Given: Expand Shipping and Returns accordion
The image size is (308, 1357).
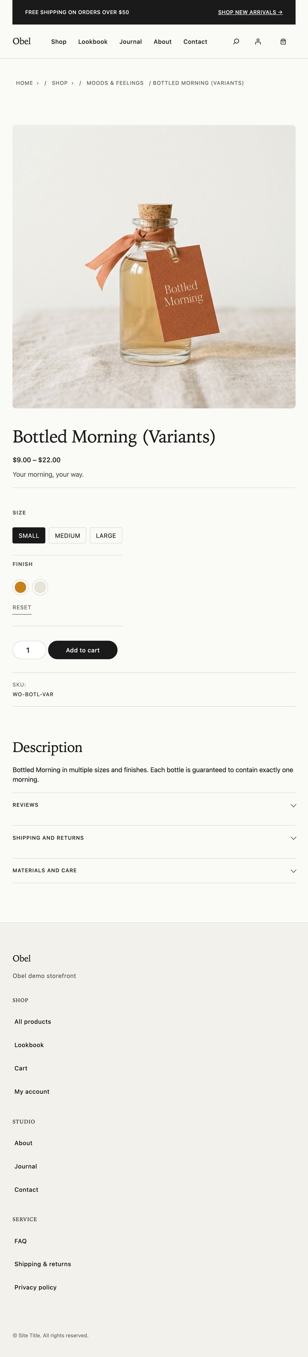Looking at the screenshot, I should [153, 838].
